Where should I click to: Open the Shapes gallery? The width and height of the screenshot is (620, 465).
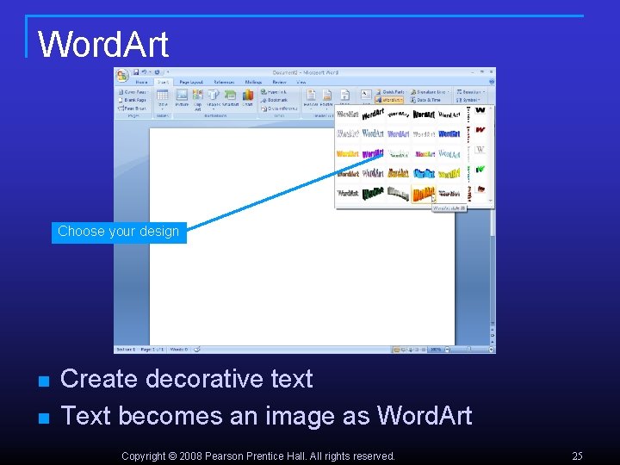pyautogui.click(x=214, y=99)
